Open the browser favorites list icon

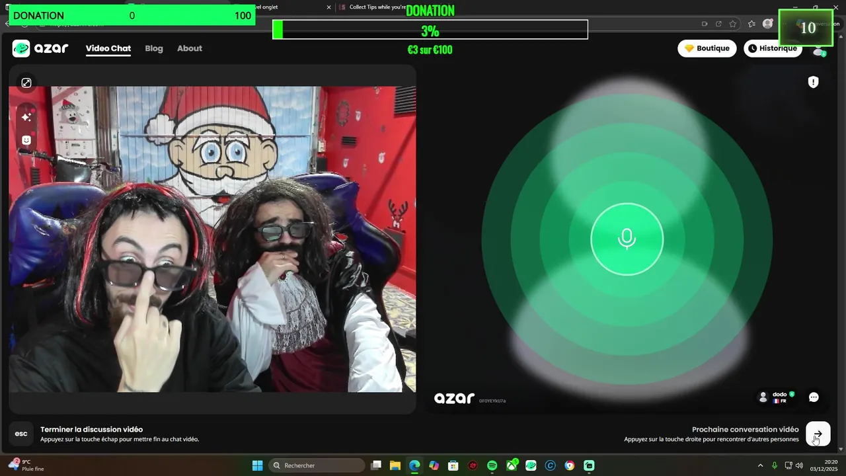(751, 24)
